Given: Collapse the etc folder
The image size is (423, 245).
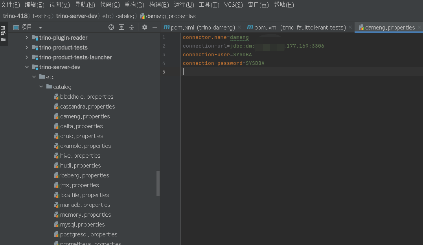Looking at the screenshot, I should pos(34,77).
